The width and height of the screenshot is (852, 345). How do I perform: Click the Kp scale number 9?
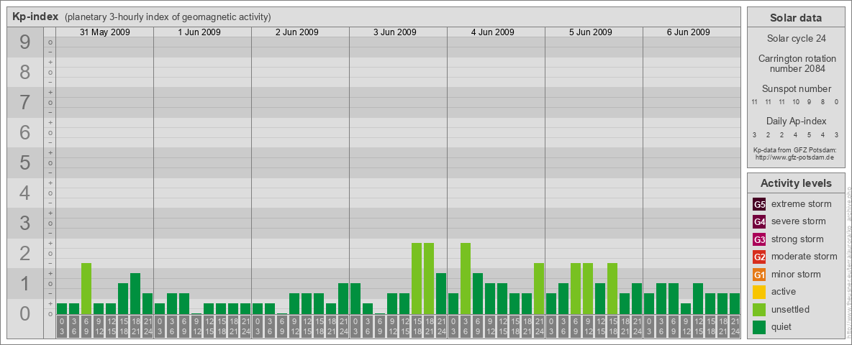[24, 42]
